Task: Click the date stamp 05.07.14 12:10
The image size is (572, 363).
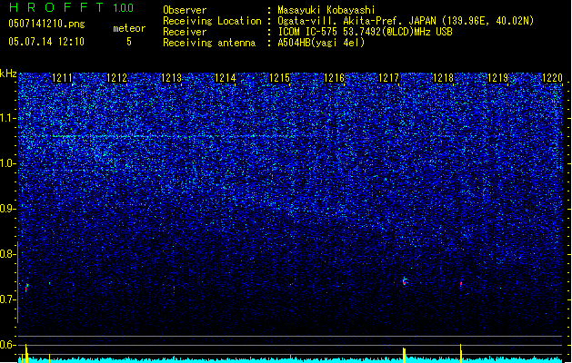Action: (46, 42)
